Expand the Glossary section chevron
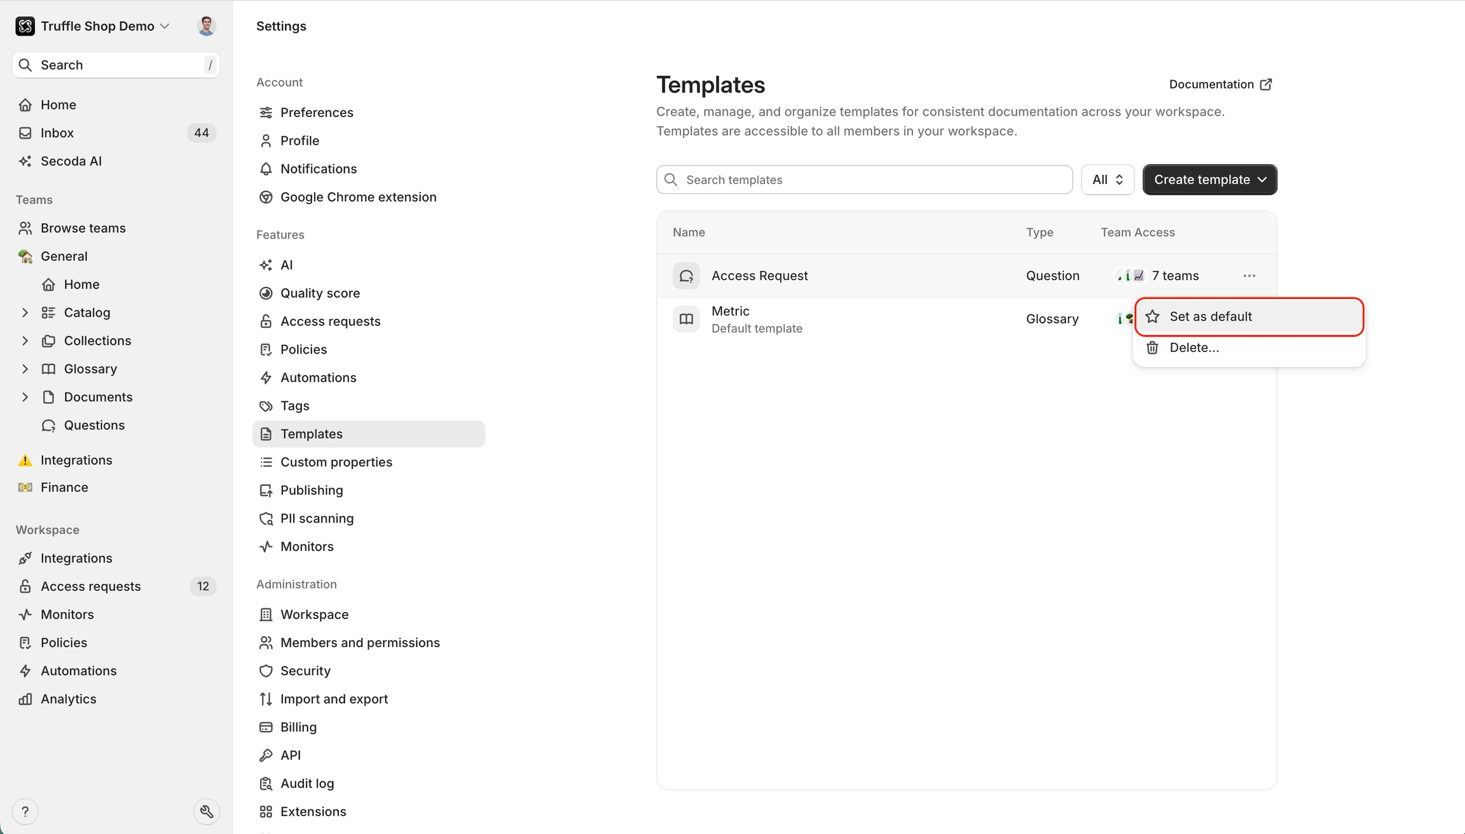 pos(25,369)
